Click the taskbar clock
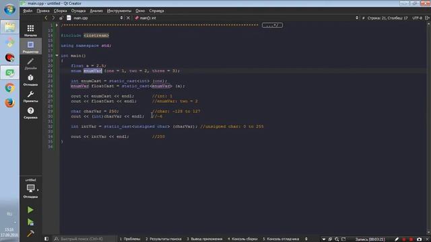Screen dimensions: 431x242 [9, 232]
